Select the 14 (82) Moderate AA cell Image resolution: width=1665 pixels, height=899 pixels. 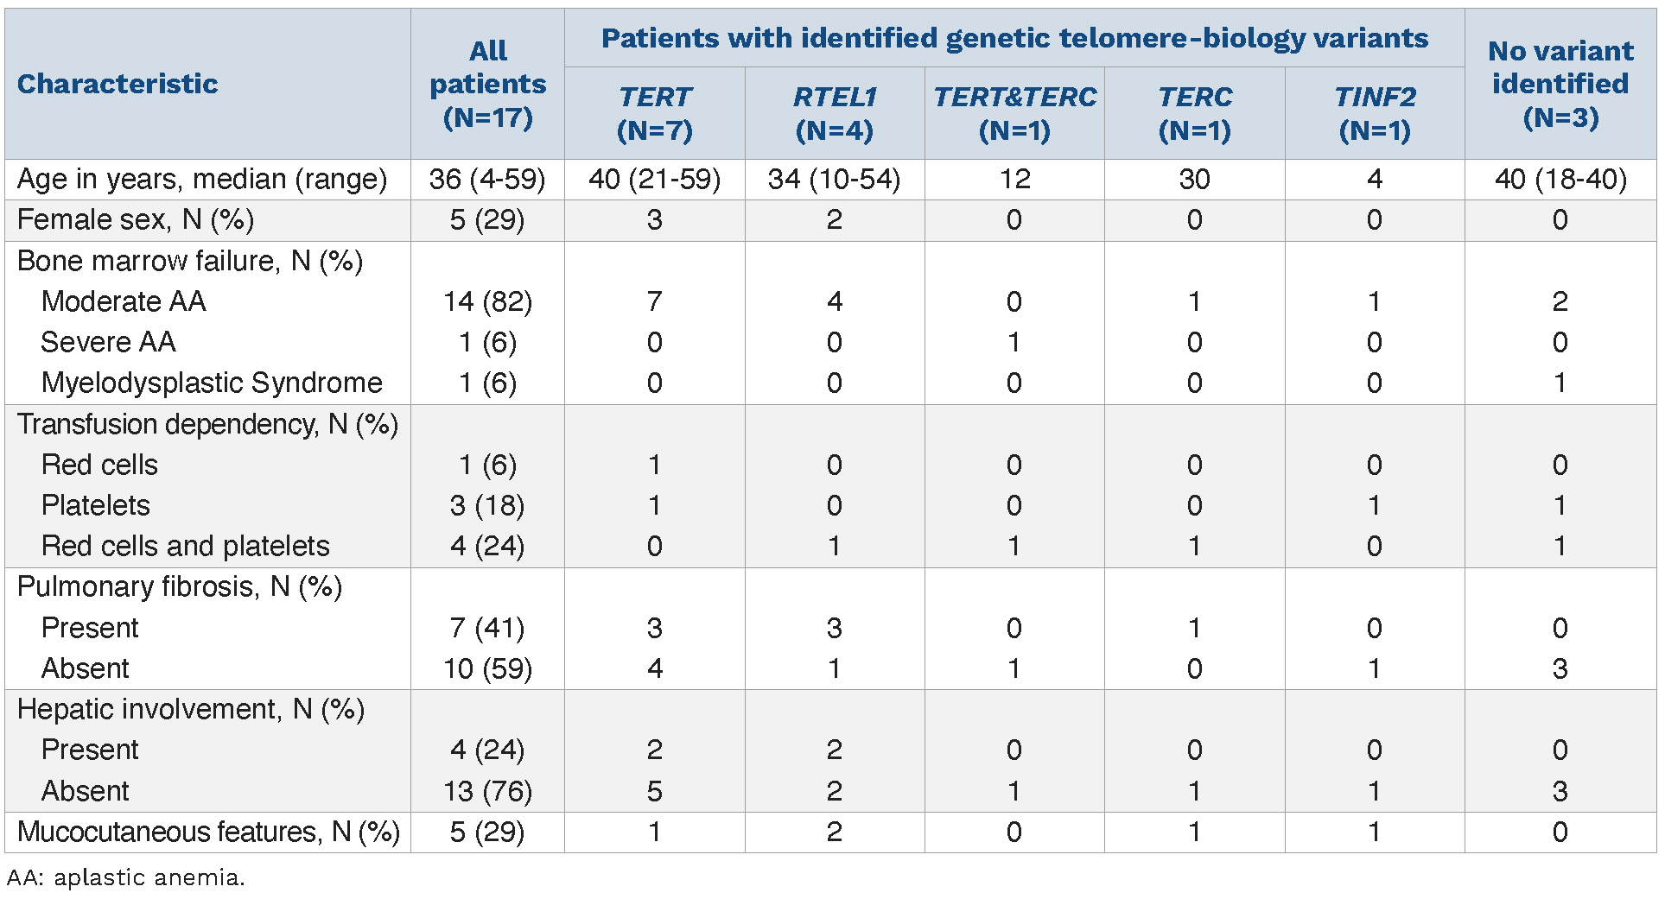pos(487,301)
